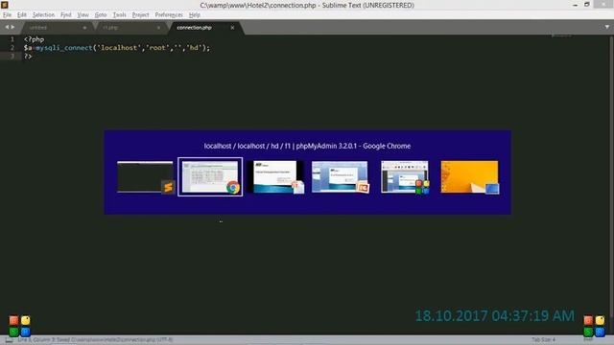Open the File menu
The image size is (614, 345).
pos(7,15)
